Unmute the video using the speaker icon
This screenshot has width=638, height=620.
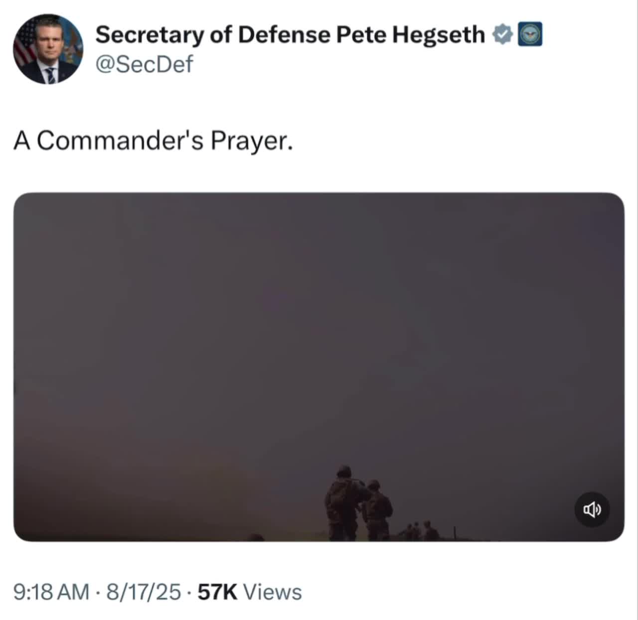592,509
